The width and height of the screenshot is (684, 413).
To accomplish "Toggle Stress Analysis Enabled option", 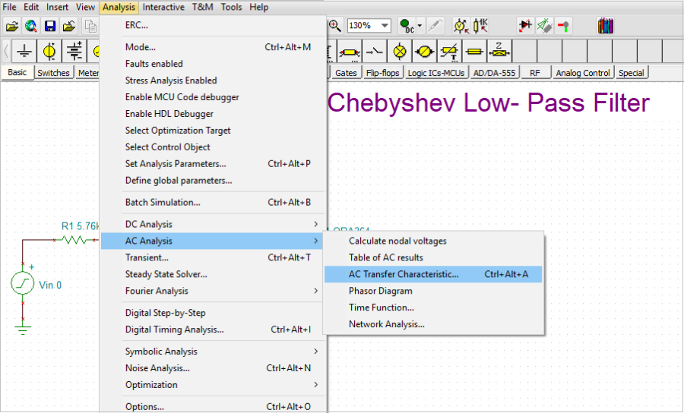I will (171, 80).
